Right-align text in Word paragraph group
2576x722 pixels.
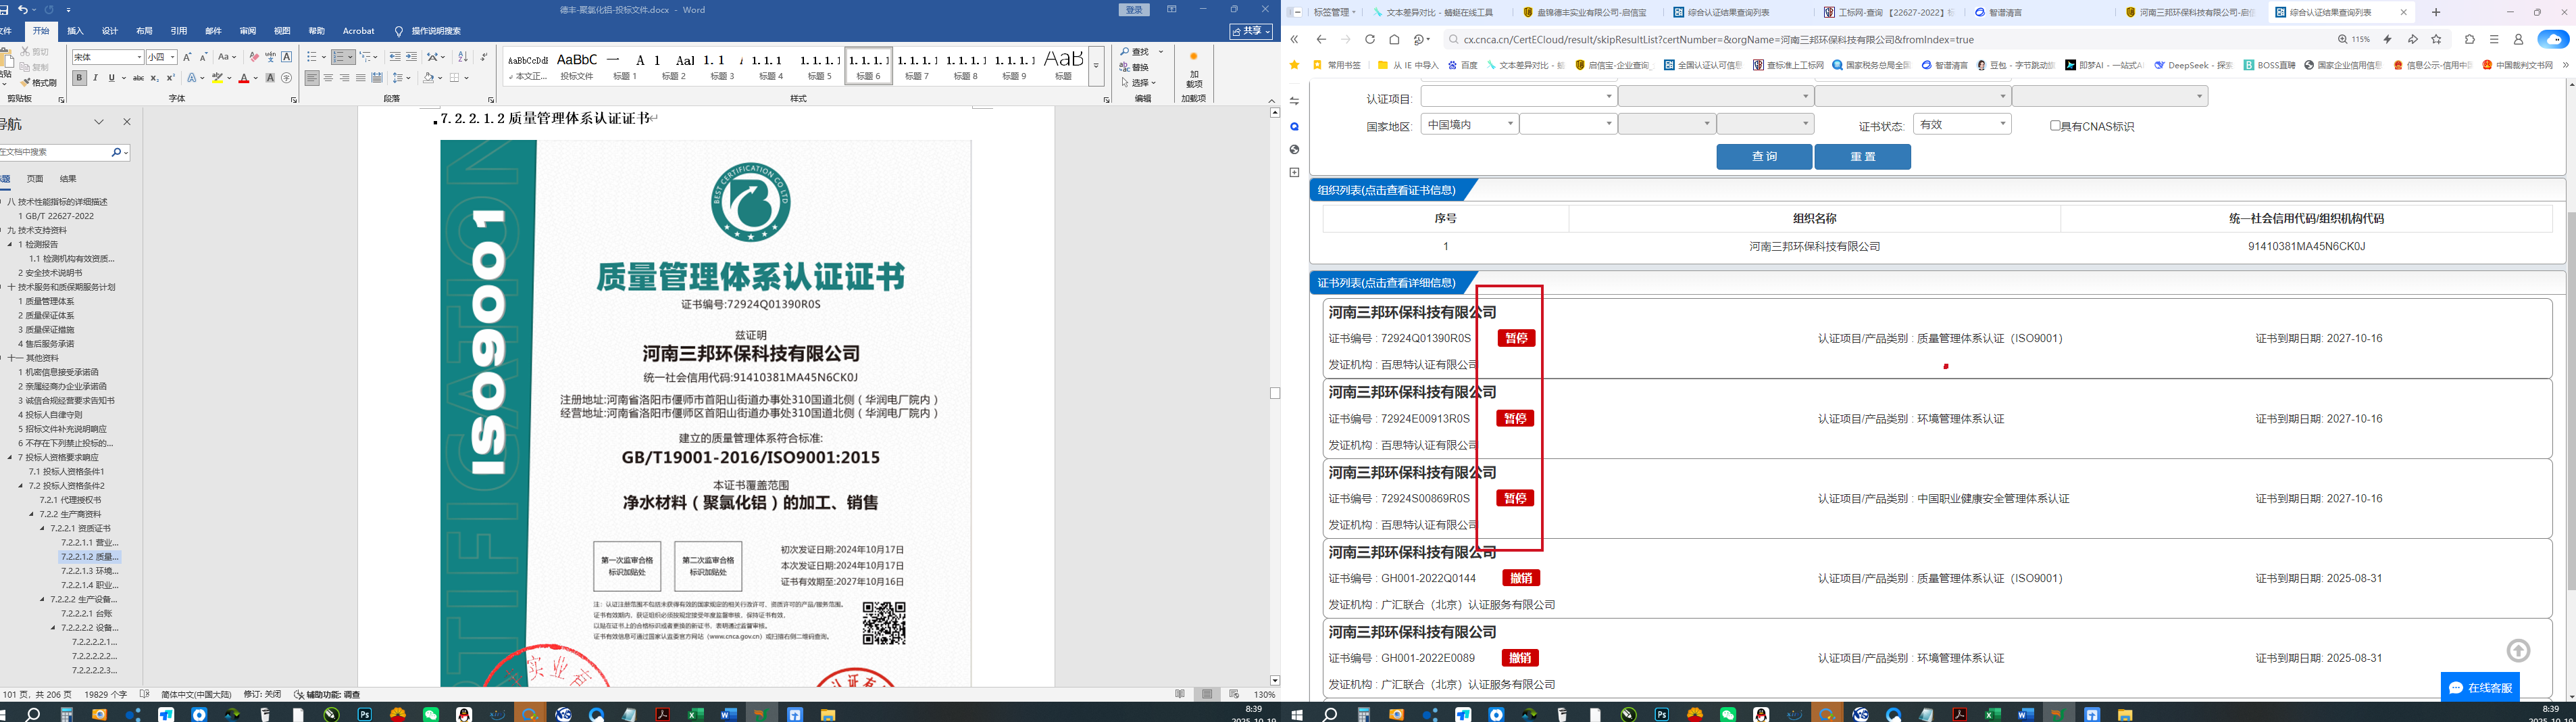(345, 78)
